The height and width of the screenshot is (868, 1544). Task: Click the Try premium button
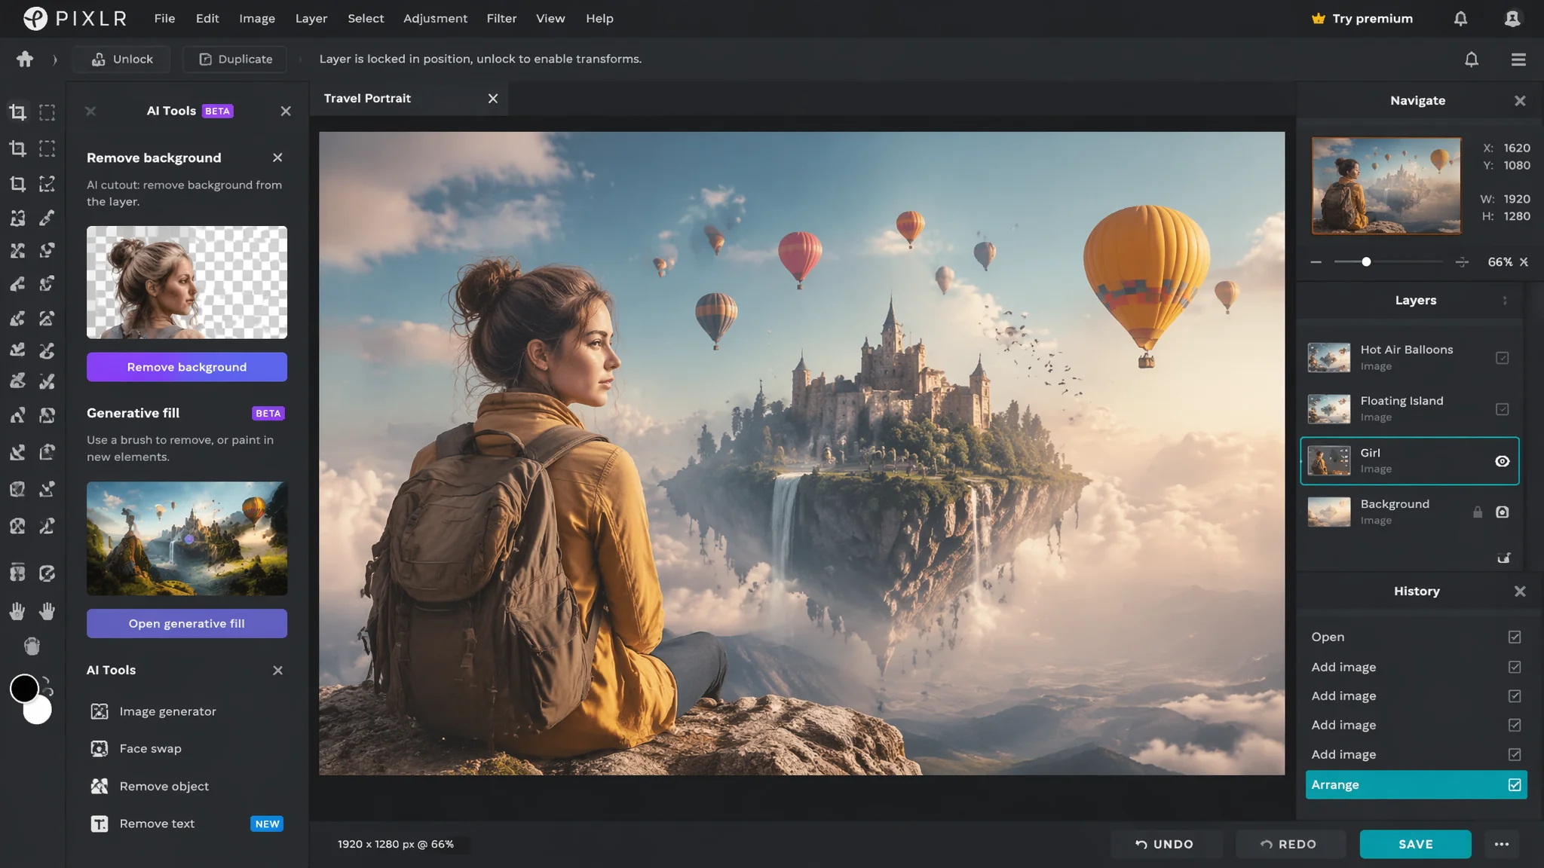point(1362,19)
